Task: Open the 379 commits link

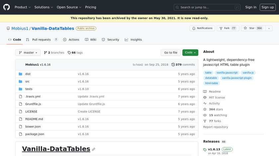Action: click(183, 65)
